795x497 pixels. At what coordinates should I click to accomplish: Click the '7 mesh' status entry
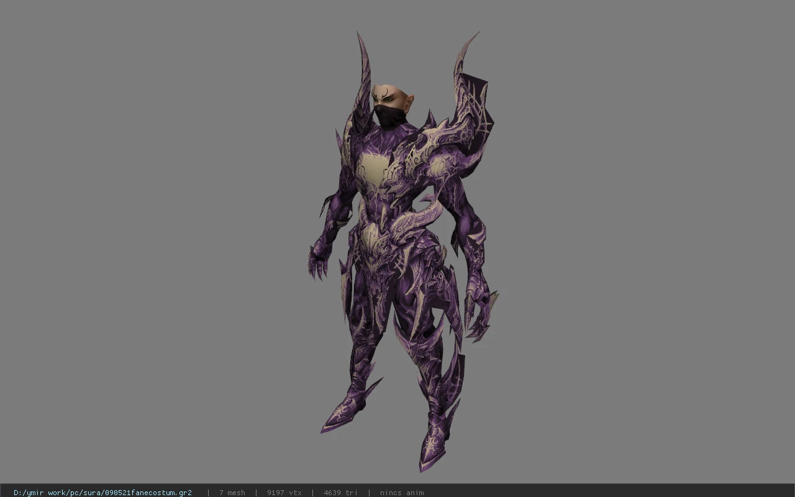click(232, 493)
